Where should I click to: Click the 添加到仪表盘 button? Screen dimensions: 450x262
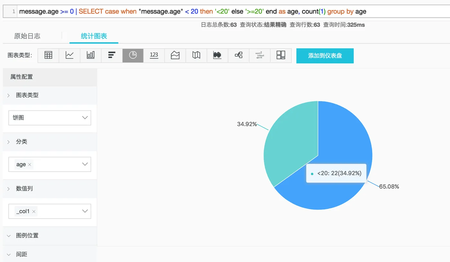[325, 56]
